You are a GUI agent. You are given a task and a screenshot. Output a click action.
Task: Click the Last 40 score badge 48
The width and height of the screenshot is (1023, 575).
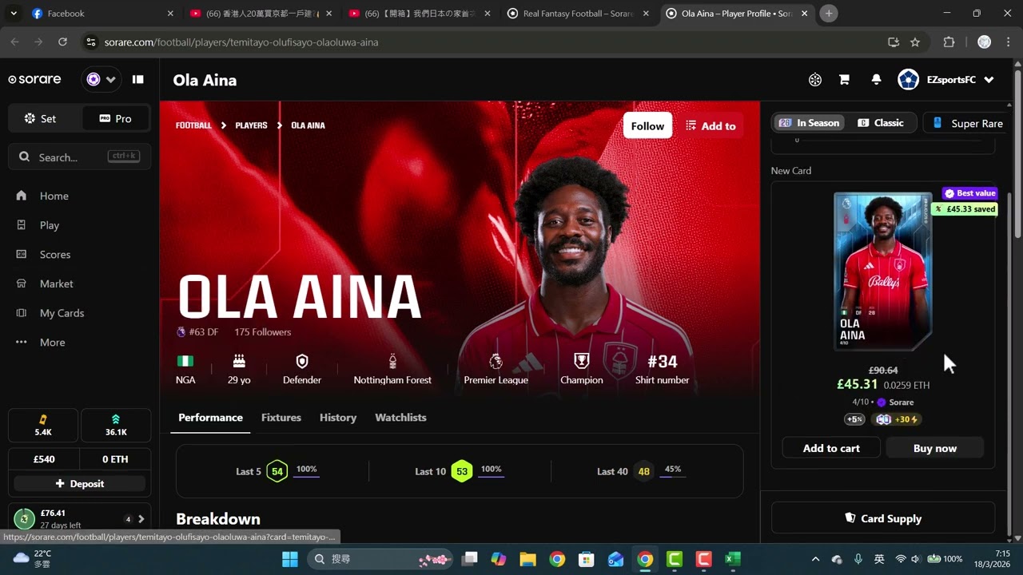tap(643, 471)
